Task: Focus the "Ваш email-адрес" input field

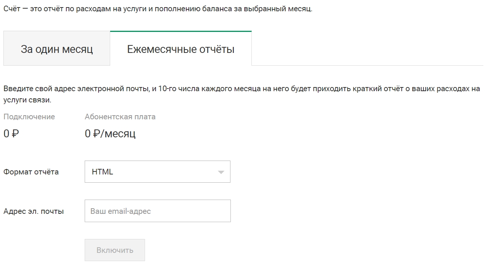Action: pyautogui.click(x=157, y=211)
